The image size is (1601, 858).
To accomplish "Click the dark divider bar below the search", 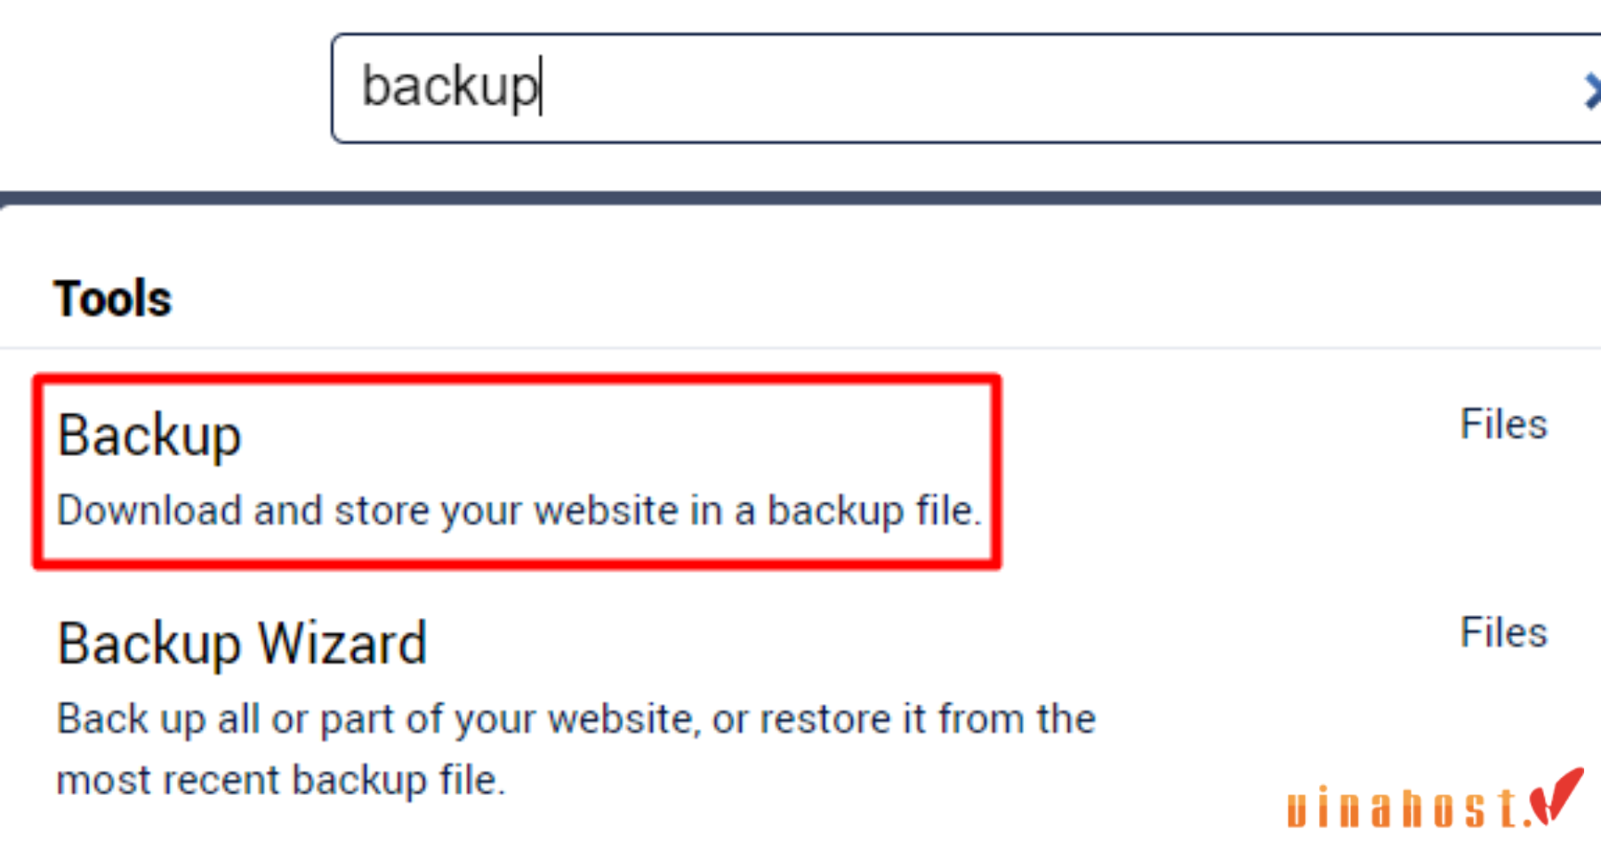I will (x=800, y=198).
